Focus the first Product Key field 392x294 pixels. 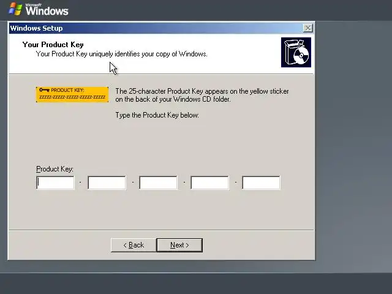[55, 183]
